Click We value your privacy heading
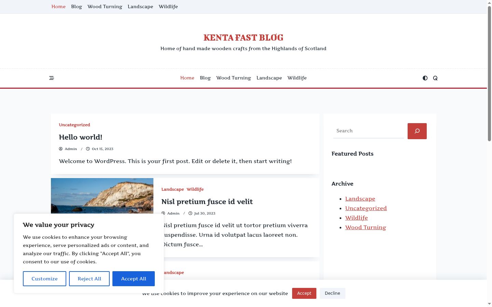This screenshot has height=307, width=492. pyautogui.click(x=58, y=225)
